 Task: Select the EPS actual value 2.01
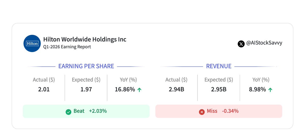pos(44,89)
